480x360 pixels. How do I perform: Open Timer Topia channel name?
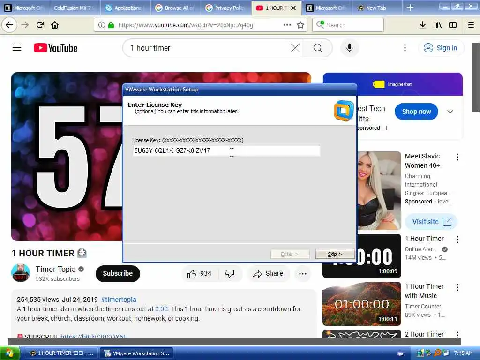[55, 269]
